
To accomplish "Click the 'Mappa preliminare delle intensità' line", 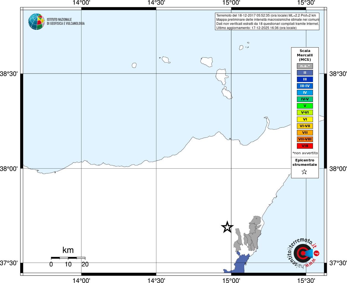I will click(268, 20).
